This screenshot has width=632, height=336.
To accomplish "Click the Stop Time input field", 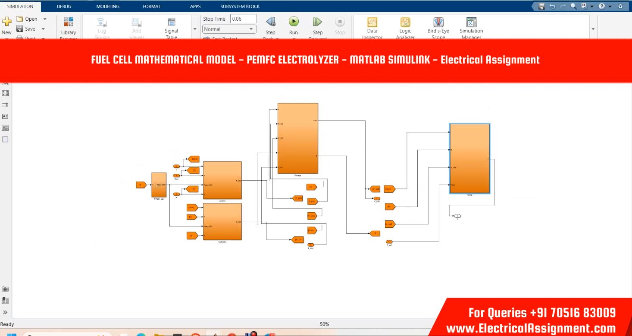I will tap(243, 19).
